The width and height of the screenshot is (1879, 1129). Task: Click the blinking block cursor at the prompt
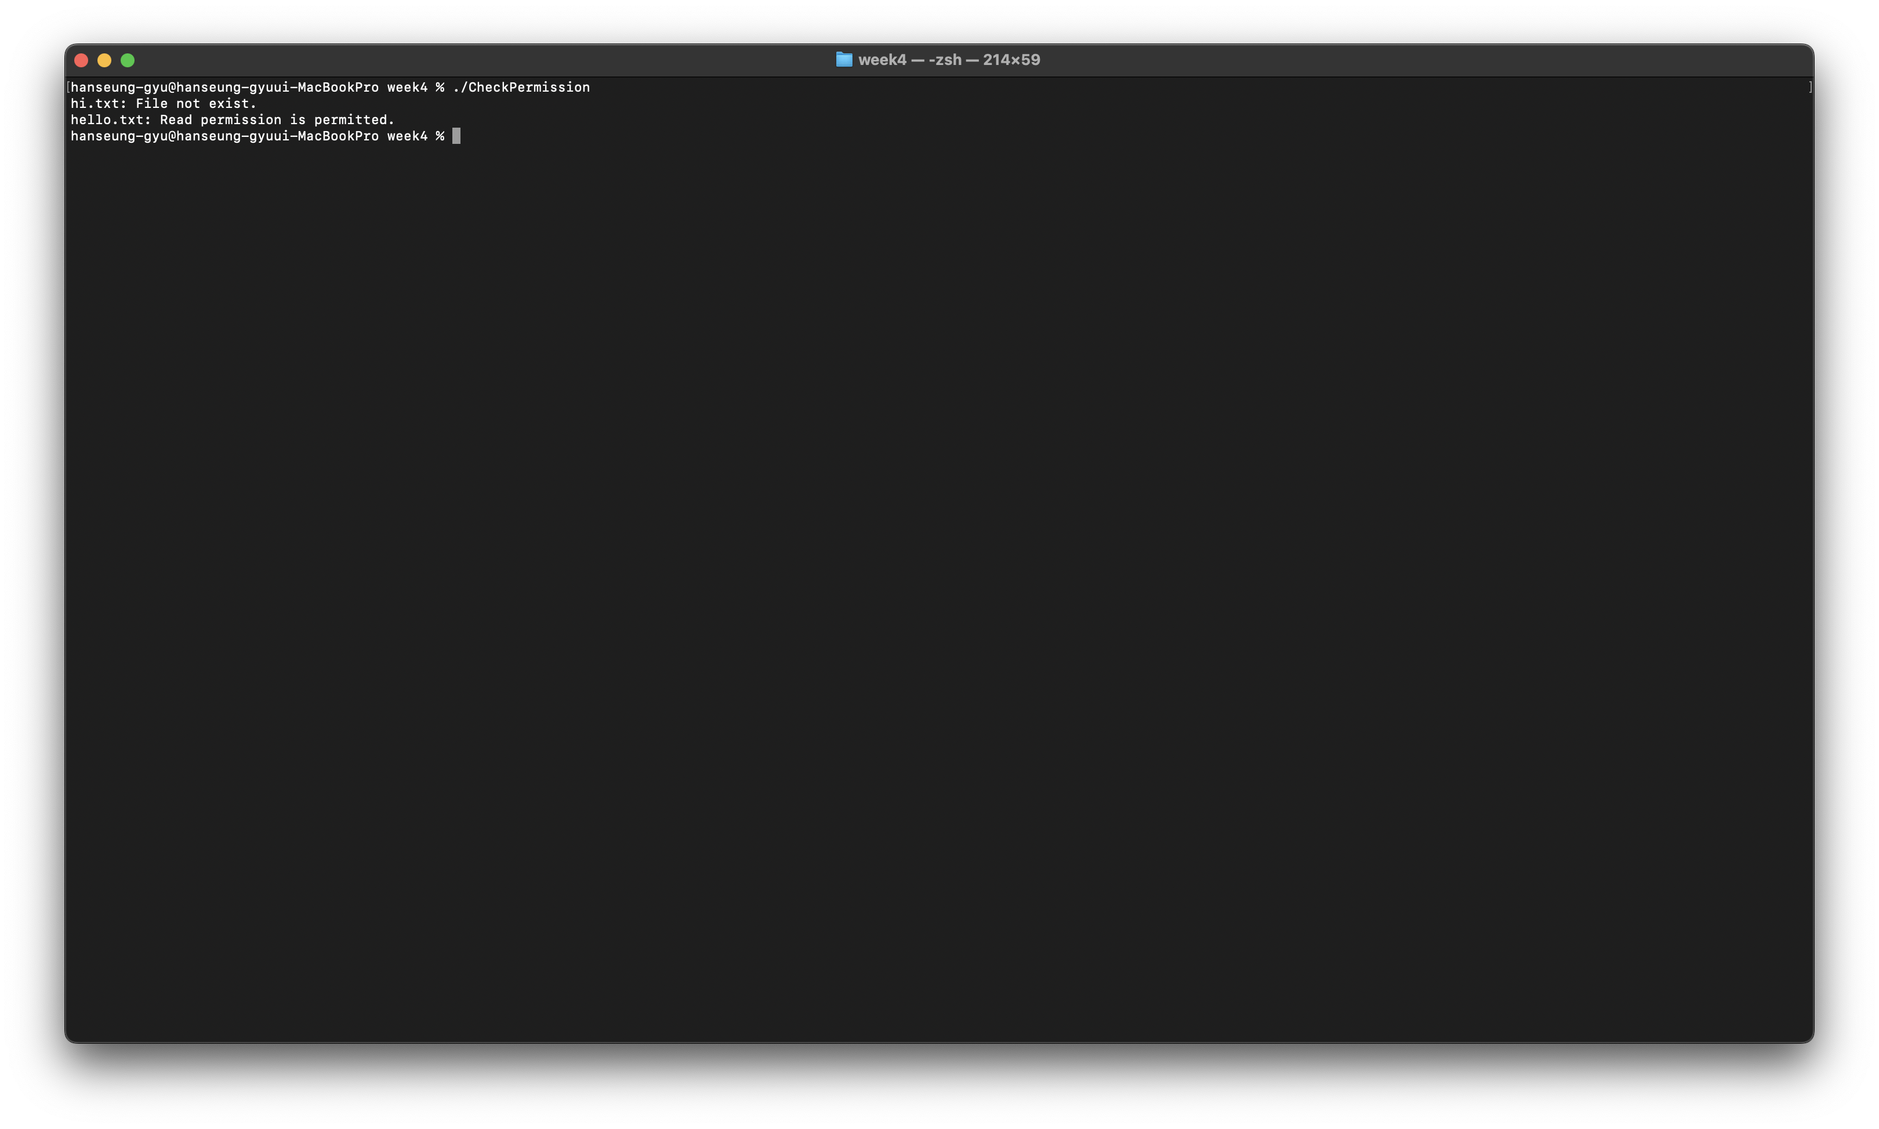click(456, 136)
